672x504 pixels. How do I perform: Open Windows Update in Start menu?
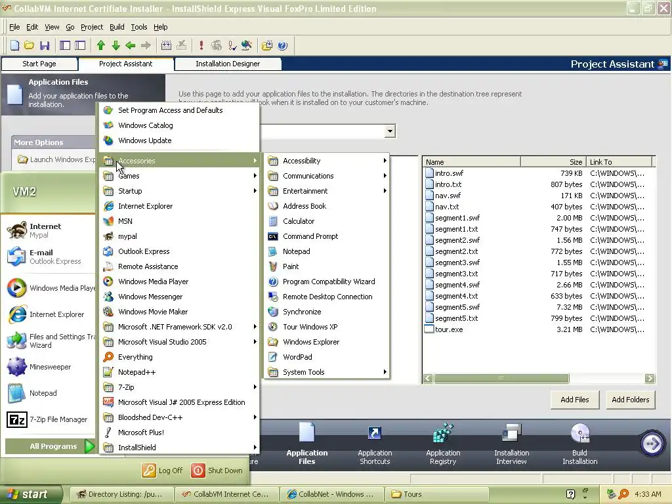coord(180,140)
